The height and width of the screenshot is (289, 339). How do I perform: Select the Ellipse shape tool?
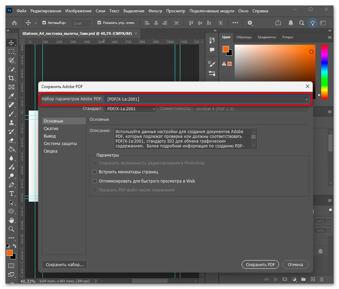(x=11, y=211)
